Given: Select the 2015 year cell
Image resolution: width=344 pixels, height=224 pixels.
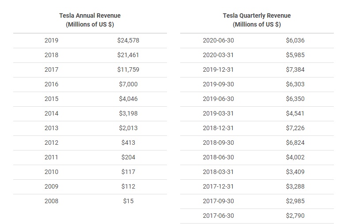Looking at the screenshot, I should [51, 99].
